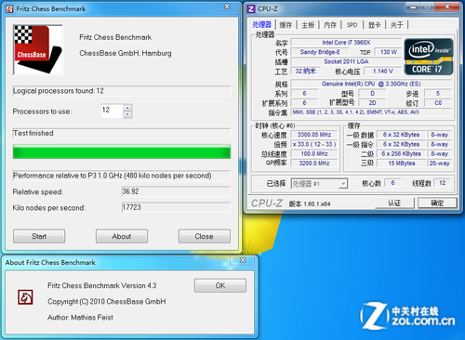The width and height of the screenshot is (465, 340).
Task: Click the Socket 2011 LGA value
Action: point(346,61)
